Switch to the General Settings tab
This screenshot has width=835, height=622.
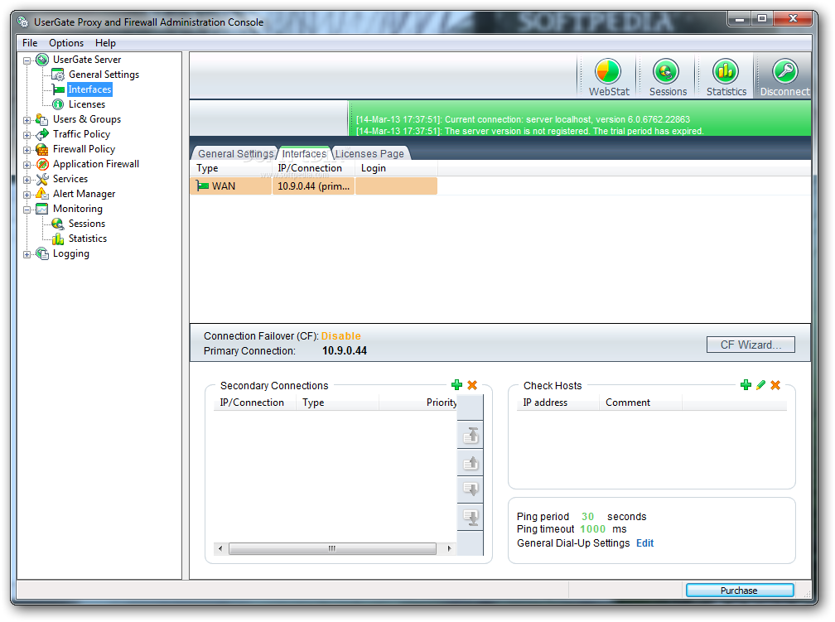point(235,153)
